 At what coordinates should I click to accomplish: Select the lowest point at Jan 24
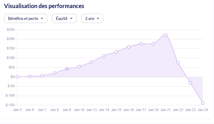point(203,103)
